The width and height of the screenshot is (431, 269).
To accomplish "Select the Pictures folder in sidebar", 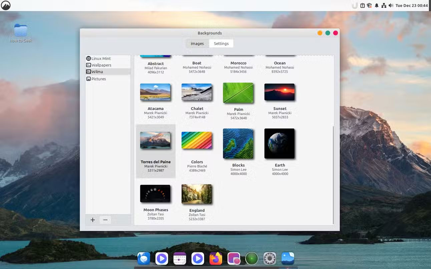I will [x=98, y=79].
